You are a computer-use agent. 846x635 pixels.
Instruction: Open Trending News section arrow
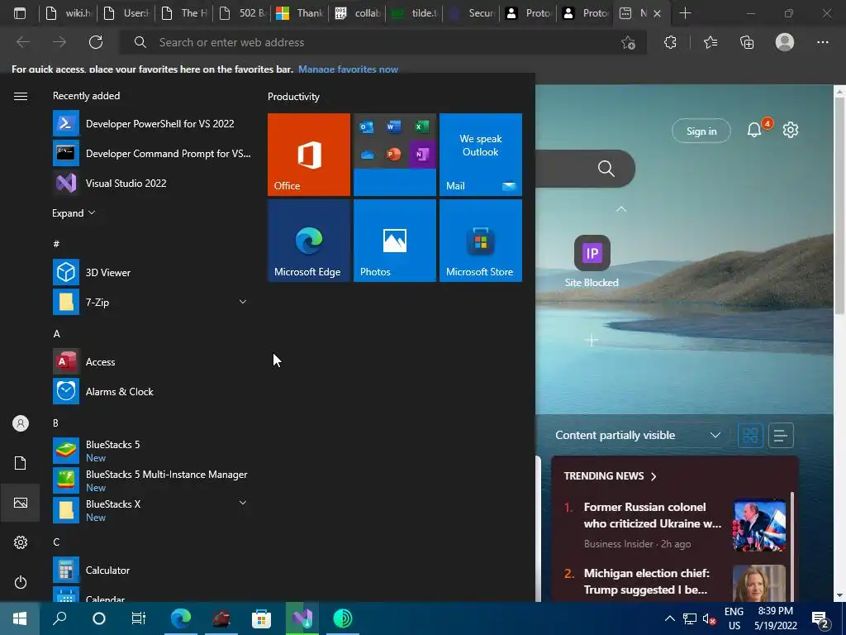(x=654, y=476)
